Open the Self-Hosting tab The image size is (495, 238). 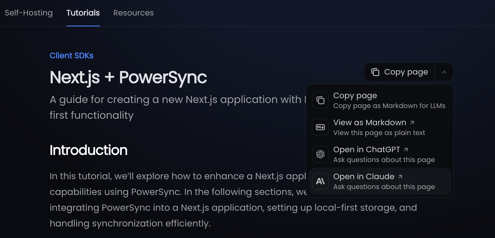(29, 13)
